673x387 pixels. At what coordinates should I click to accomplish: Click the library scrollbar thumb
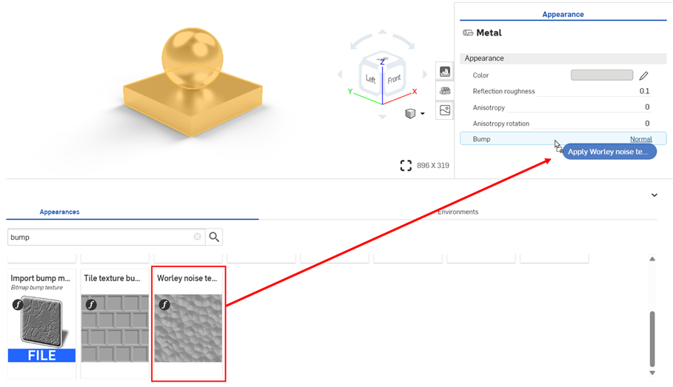(652, 339)
